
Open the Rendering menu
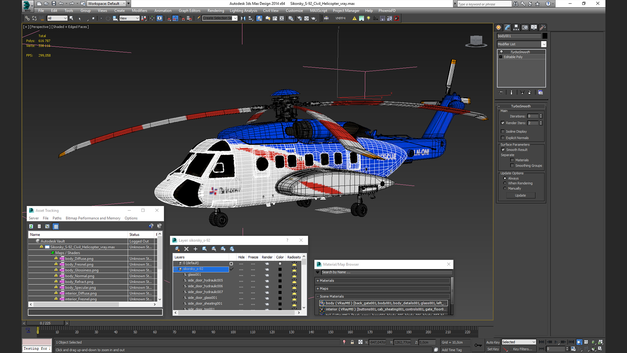[216, 10]
